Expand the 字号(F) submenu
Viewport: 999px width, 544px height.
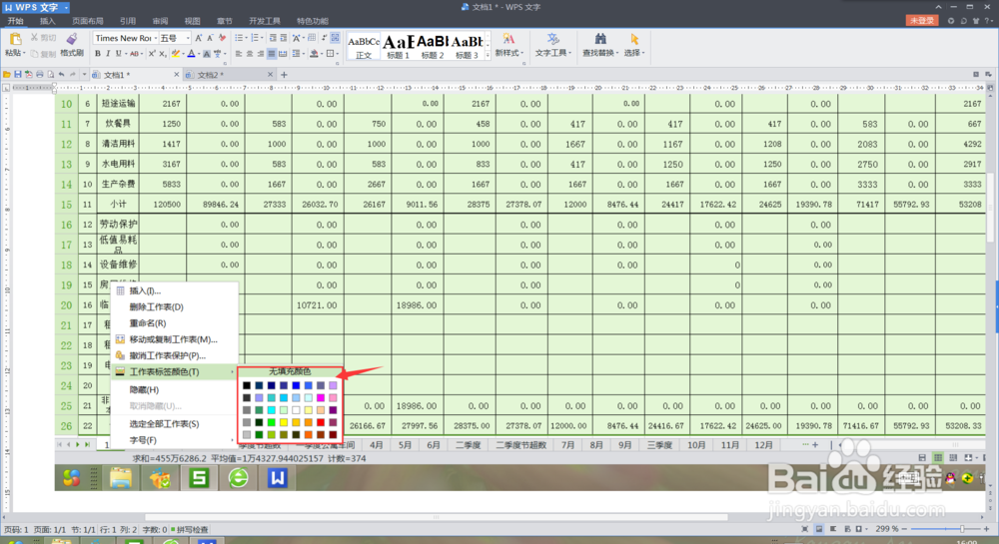pos(174,440)
